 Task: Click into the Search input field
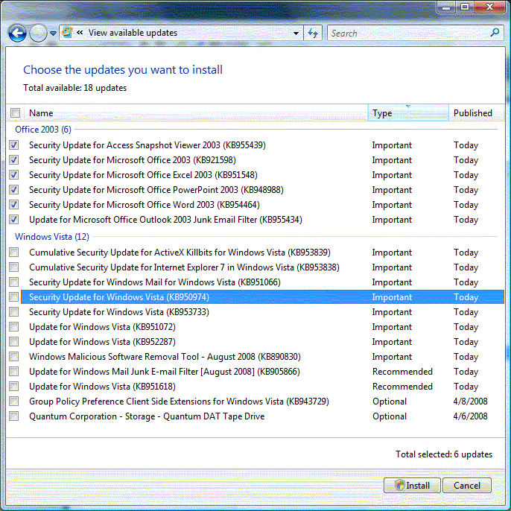[x=407, y=33]
